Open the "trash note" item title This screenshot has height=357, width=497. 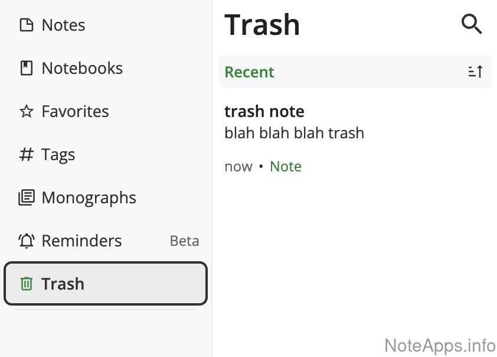264,111
